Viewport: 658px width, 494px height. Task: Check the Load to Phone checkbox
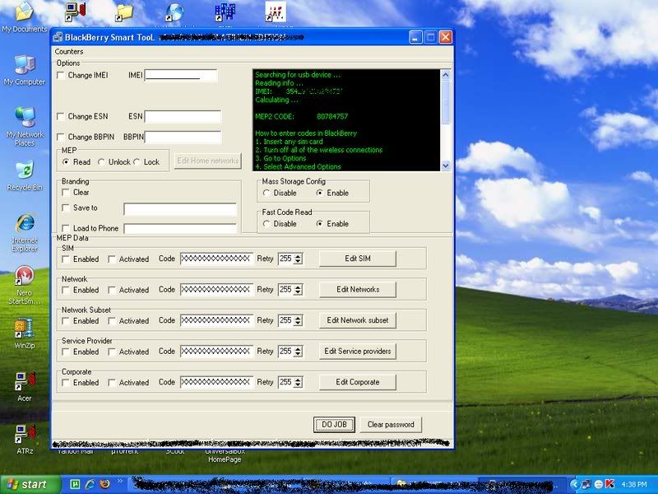click(66, 228)
